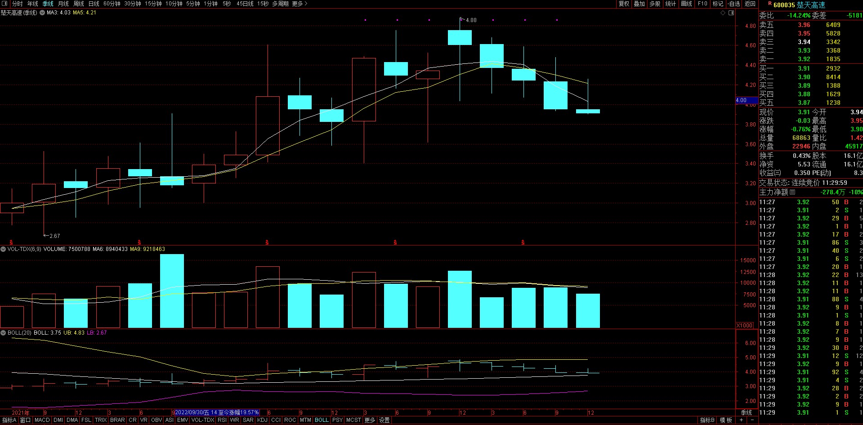The height and width of the screenshot is (425, 863).
Task: Click the 季线 label on the time axis
Action: [746, 412]
